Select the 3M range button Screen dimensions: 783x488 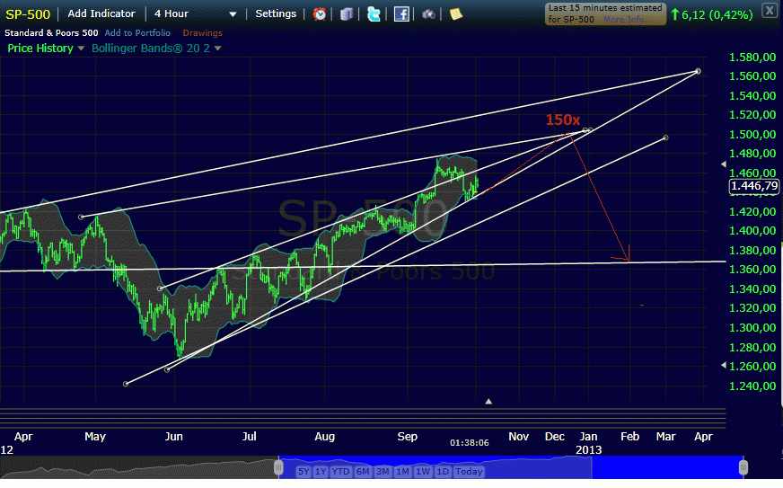383,472
